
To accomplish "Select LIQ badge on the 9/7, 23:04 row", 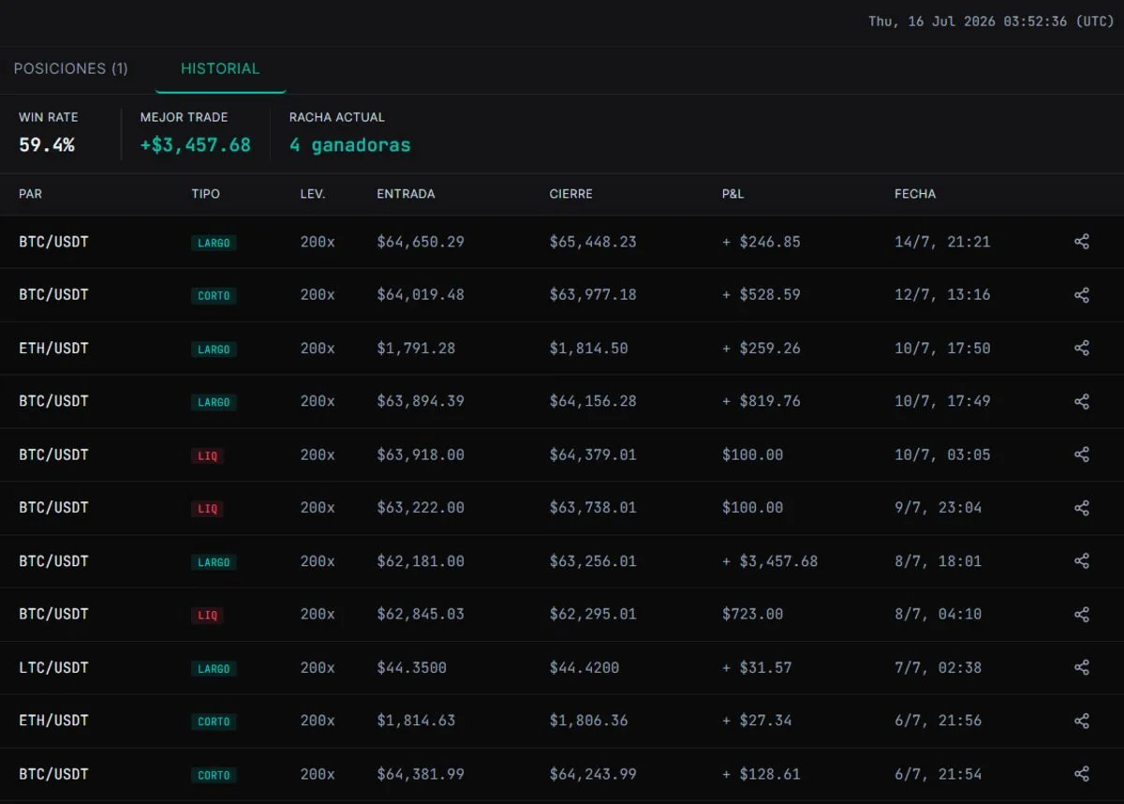I will pos(207,509).
